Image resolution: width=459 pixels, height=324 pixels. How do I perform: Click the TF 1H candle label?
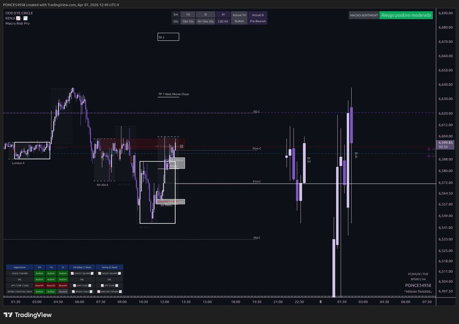coord(309,160)
